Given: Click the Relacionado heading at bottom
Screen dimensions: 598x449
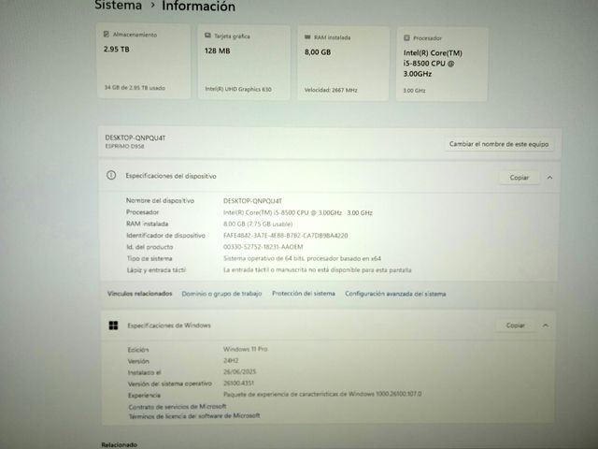Looking at the screenshot, I should 119,445.
